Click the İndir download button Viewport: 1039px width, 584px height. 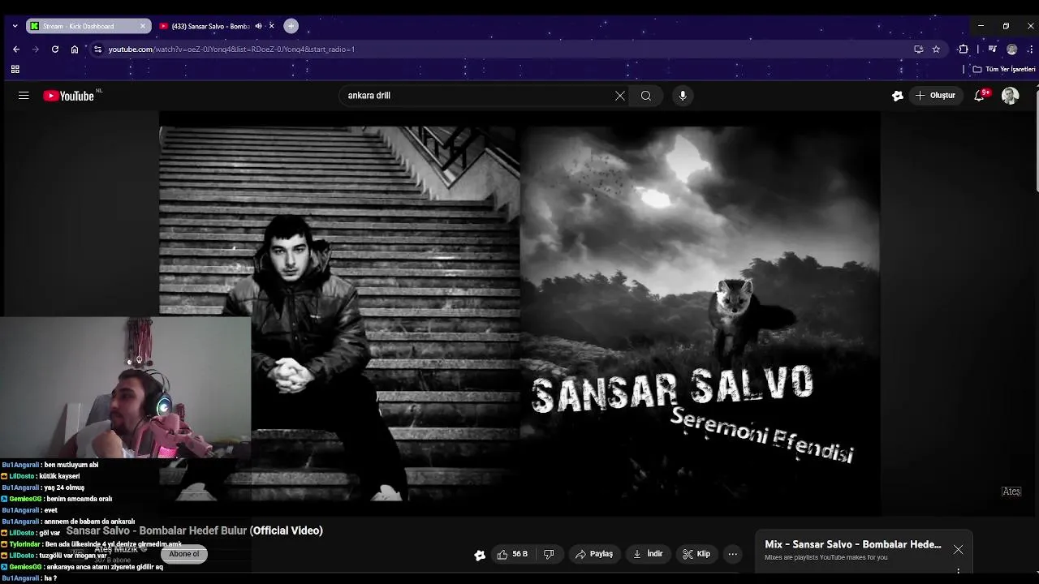click(648, 554)
